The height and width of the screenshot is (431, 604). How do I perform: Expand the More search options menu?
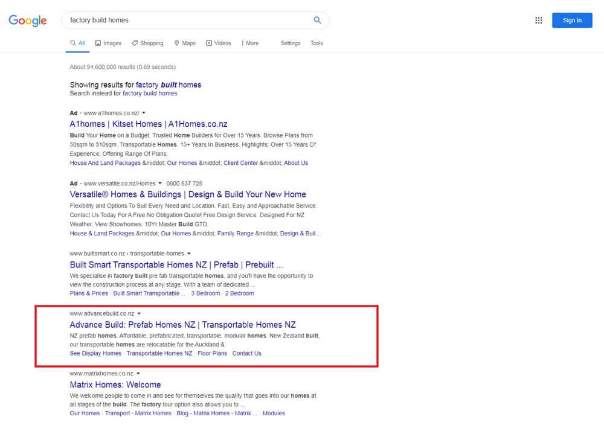click(249, 43)
